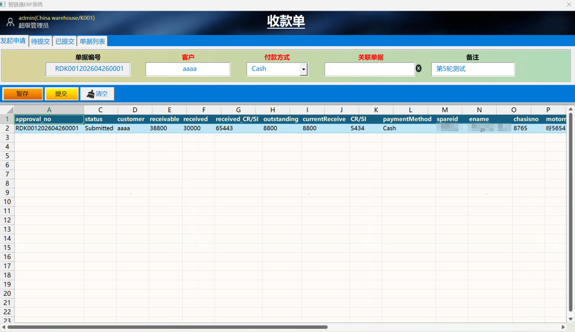Click the select-all corner of the grid
The image size is (575, 332).
(x=7, y=110)
